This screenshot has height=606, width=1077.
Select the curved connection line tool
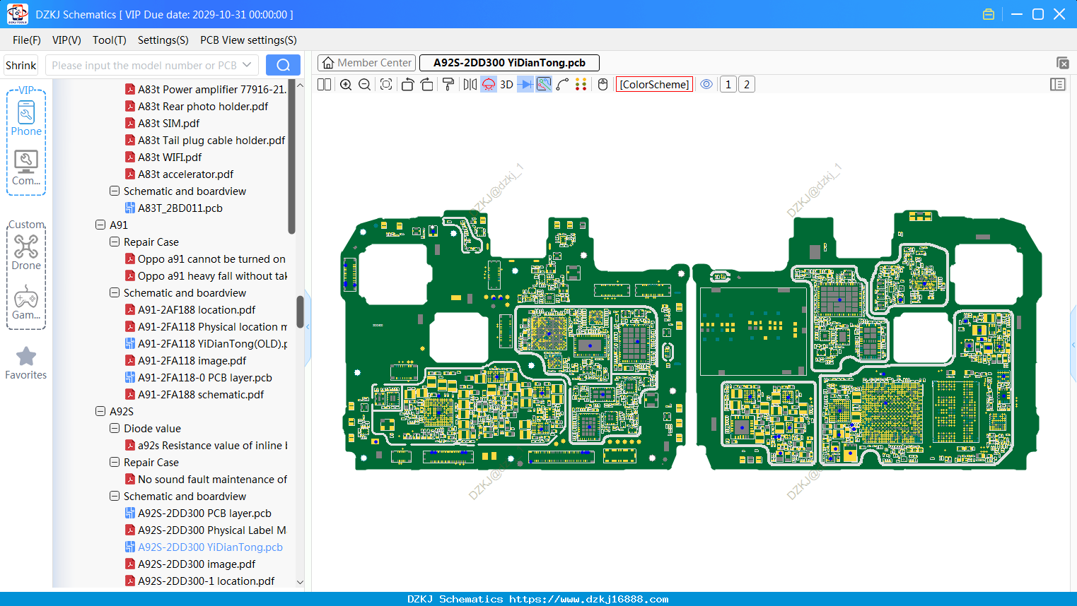pos(563,85)
